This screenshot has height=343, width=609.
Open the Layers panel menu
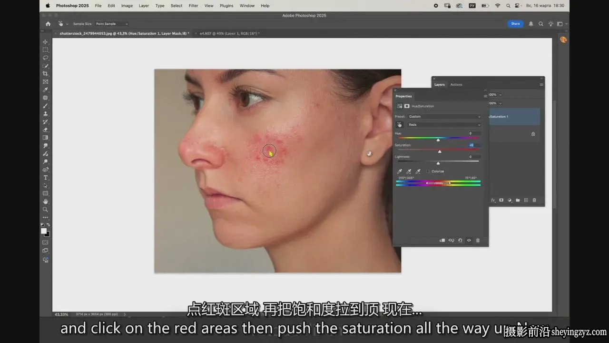pos(541,84)
